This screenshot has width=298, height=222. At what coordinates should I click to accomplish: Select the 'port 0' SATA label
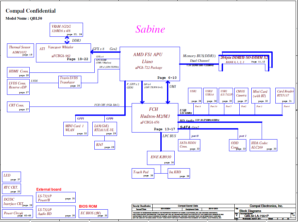coord(195,136)
